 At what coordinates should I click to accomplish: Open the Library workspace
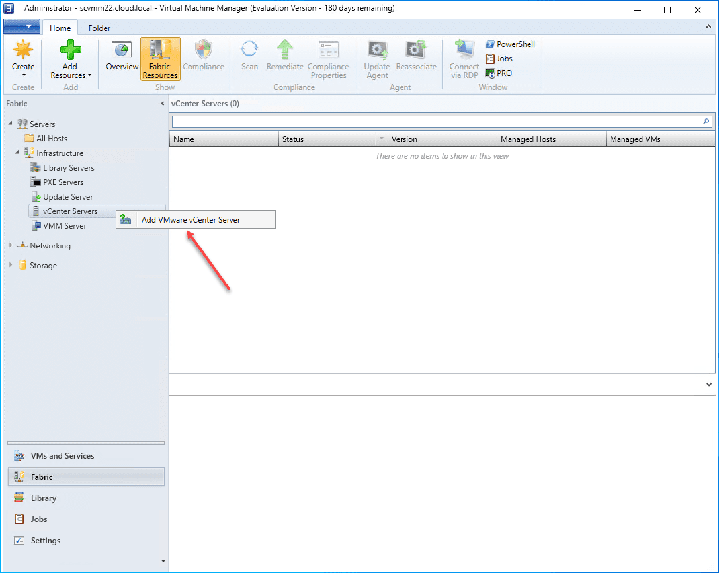pyautogui.click(x=86, y=498)
